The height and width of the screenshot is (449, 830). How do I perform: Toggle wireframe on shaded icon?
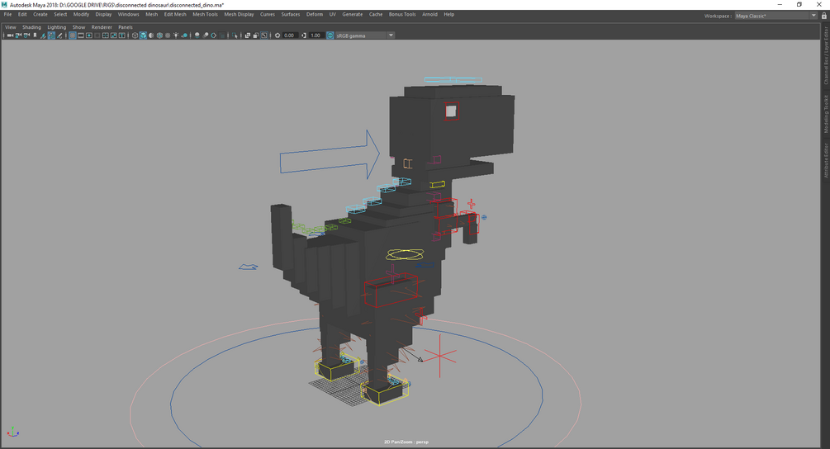(x=159, y=35)
